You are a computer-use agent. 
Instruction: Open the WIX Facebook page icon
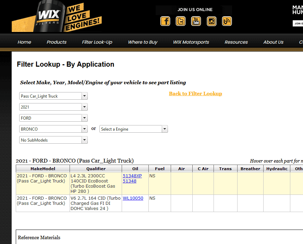point(165,21)
